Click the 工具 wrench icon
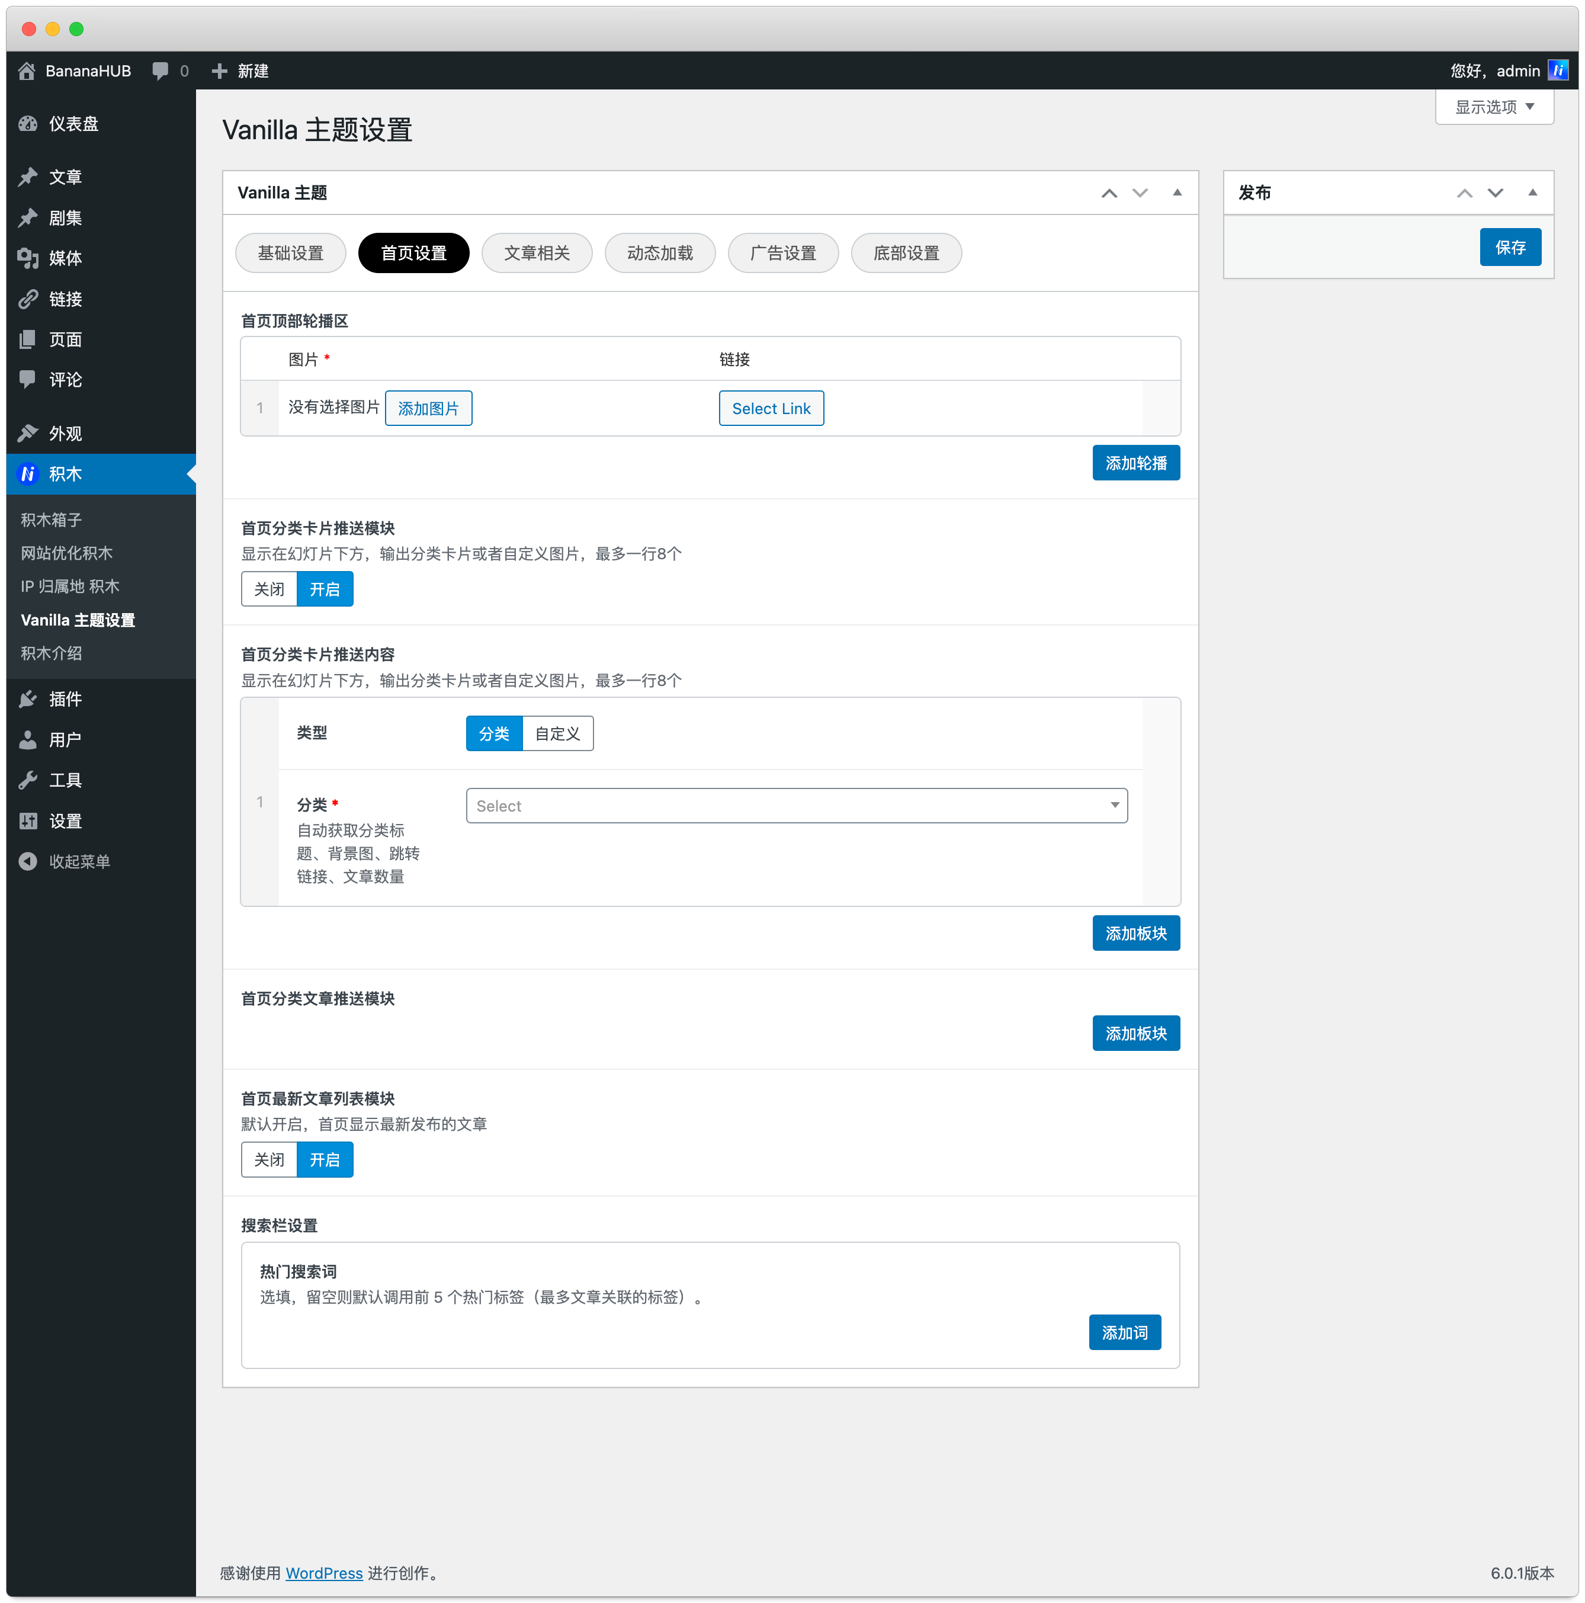Viewport: 1585px width, 1603px height. coord(28,780)
